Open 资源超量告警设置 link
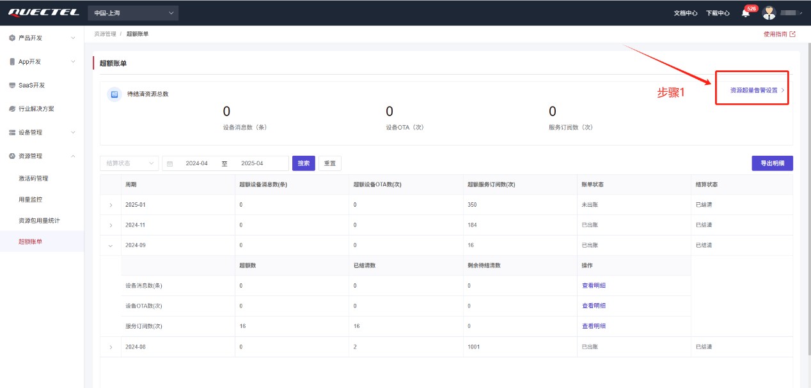The height and width of the screenshot is (388, 811). click(754, 91)
